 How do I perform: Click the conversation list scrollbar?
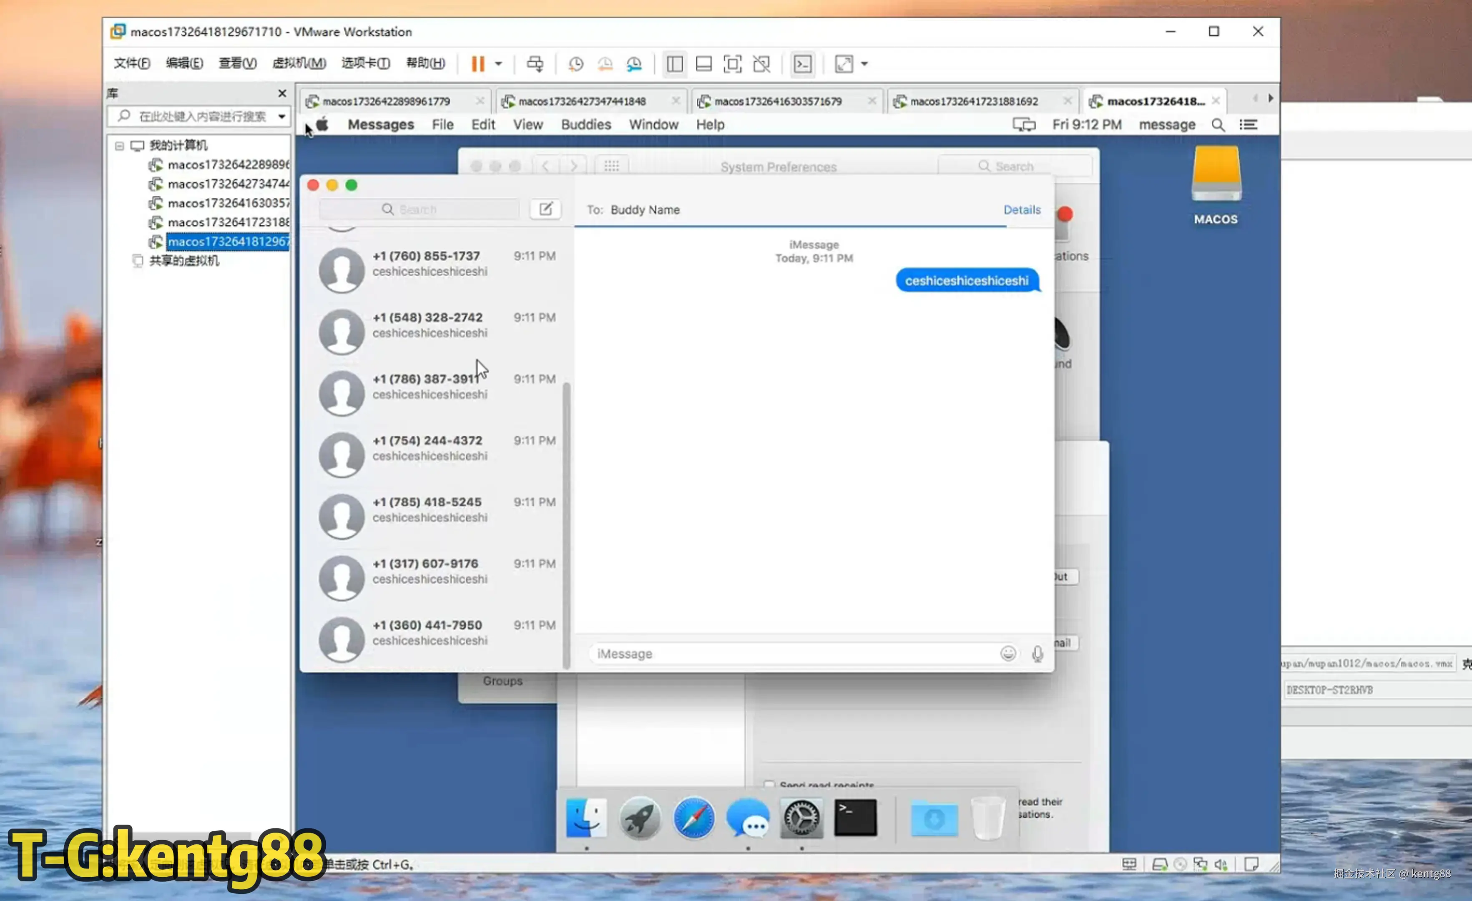(566, 526)
